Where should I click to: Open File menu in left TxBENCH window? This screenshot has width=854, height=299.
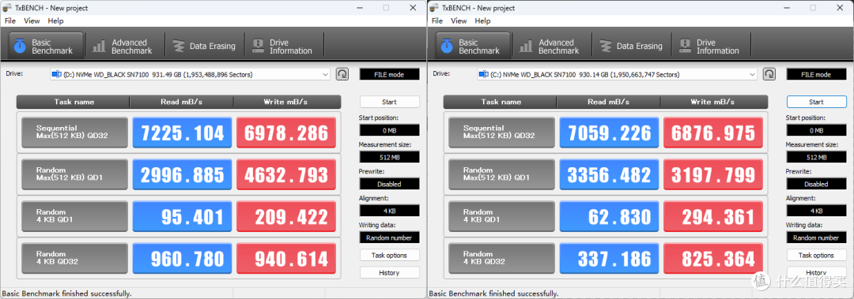[x=10, y=21]
